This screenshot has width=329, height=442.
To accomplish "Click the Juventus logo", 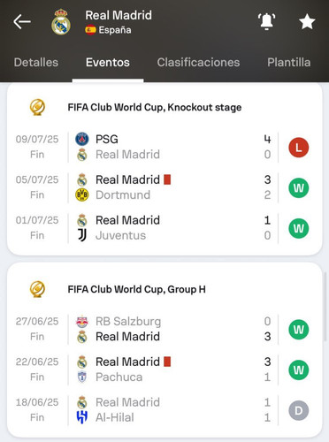I will pyautogui.click(x=82, y=235).
